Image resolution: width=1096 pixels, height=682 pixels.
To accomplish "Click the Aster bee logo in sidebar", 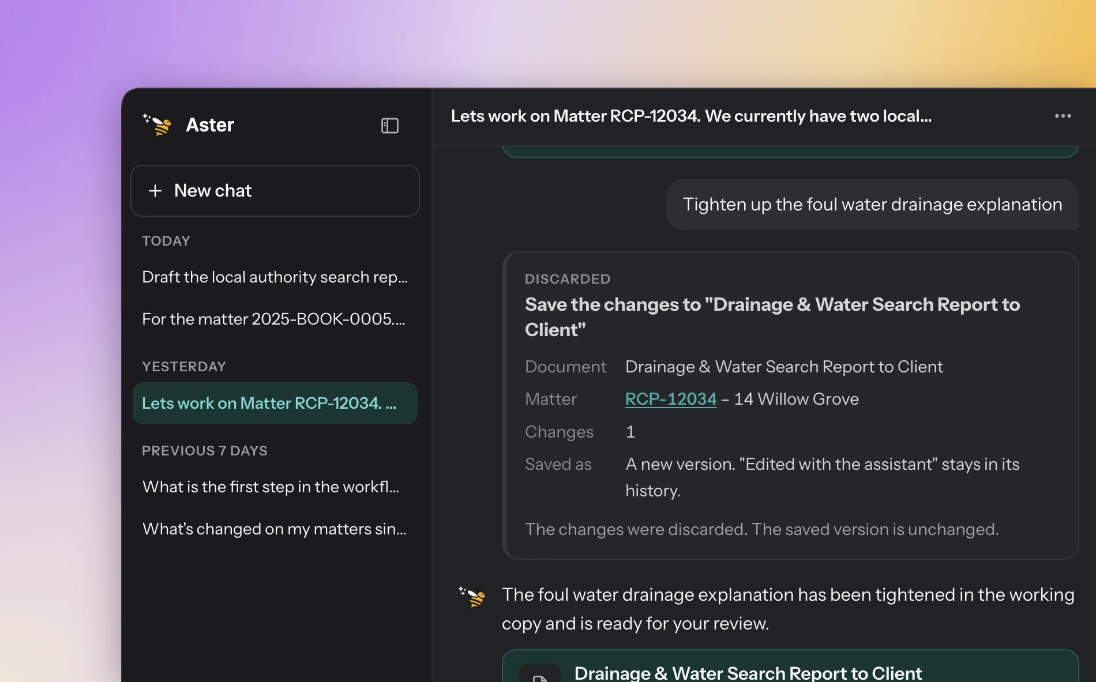I will pyautogui.click(x=157, y=125).
